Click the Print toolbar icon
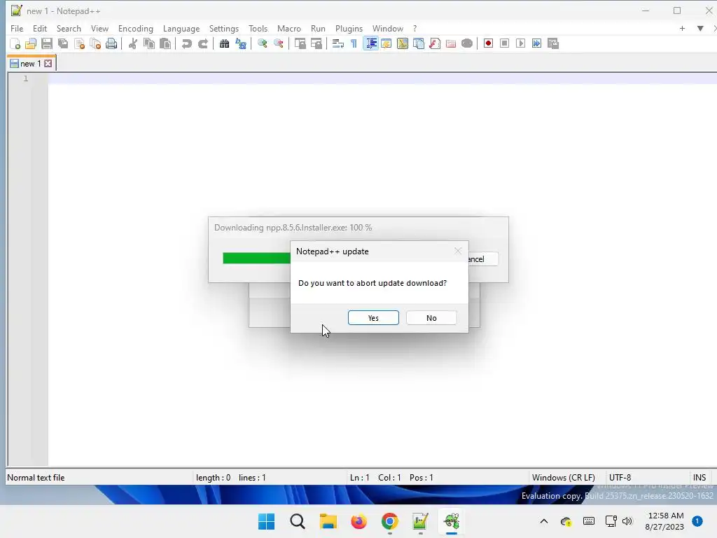Screen dimensions: 717x538 tap(111, 43)
